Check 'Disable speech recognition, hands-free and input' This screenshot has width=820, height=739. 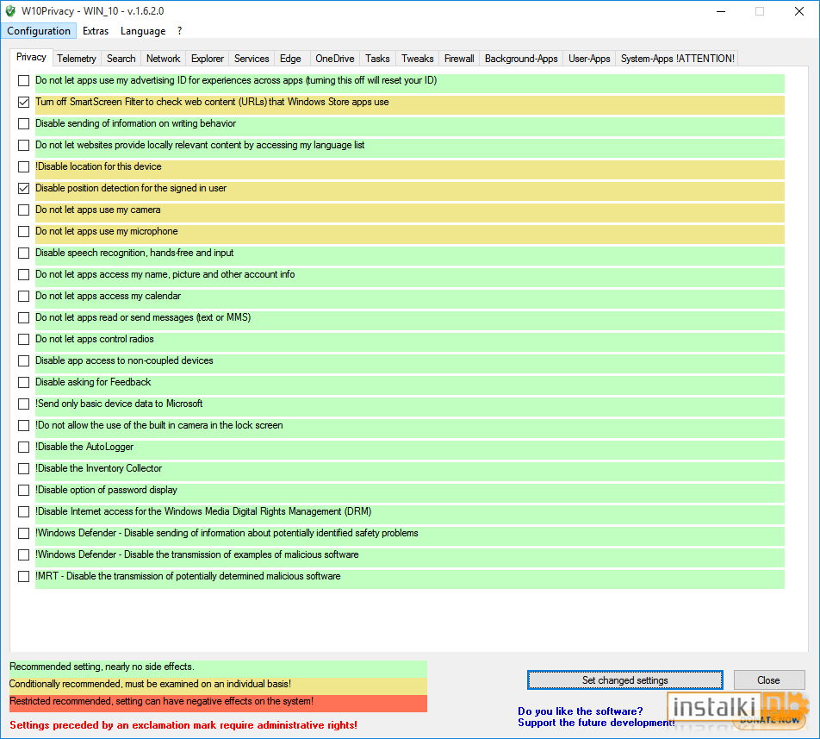[23, 253]
